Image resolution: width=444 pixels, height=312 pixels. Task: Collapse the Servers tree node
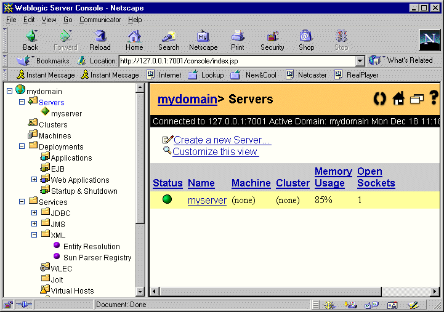(22, 102)
